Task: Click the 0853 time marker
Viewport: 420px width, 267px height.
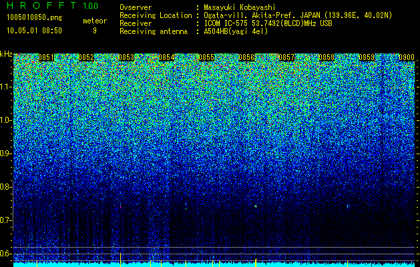Action: point(126,57)
